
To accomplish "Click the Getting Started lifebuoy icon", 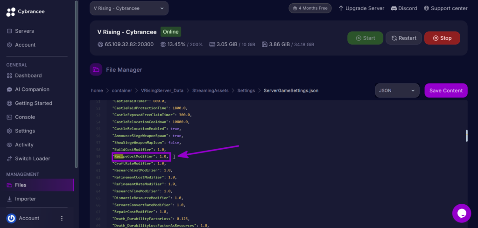I will pos(9,103).
